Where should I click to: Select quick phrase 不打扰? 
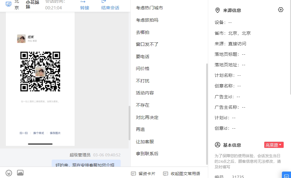[x=142, y=81]
